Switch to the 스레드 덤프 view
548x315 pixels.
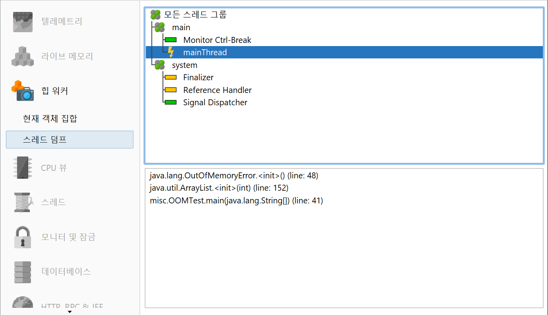tap(45, 140)
